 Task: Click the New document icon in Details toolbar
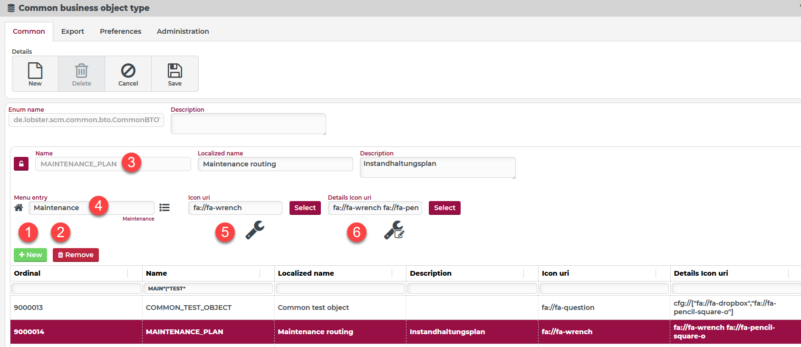click(x=35, y=71)
